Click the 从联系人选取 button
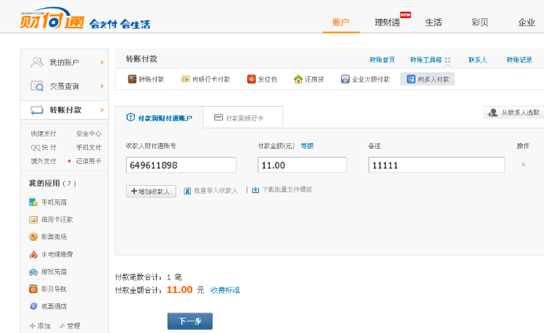This screenshot has height=333, width=544. coord(514,112)
